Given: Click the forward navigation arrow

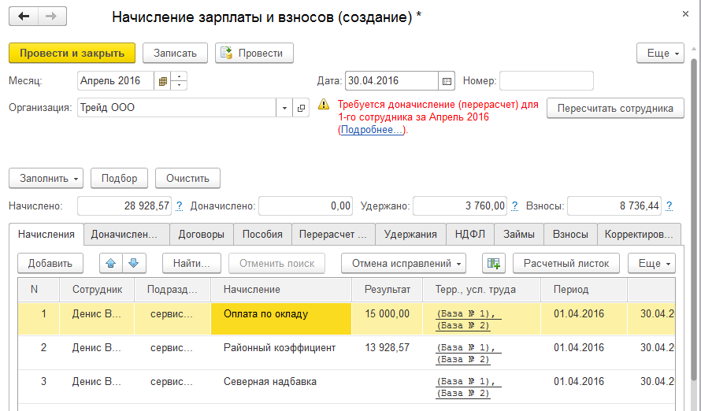Looking at the screenshot, I should coord(52,17).
